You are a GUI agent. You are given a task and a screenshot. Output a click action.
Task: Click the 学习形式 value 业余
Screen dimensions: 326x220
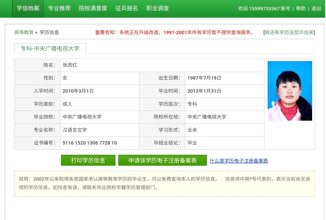click(192, 130)
